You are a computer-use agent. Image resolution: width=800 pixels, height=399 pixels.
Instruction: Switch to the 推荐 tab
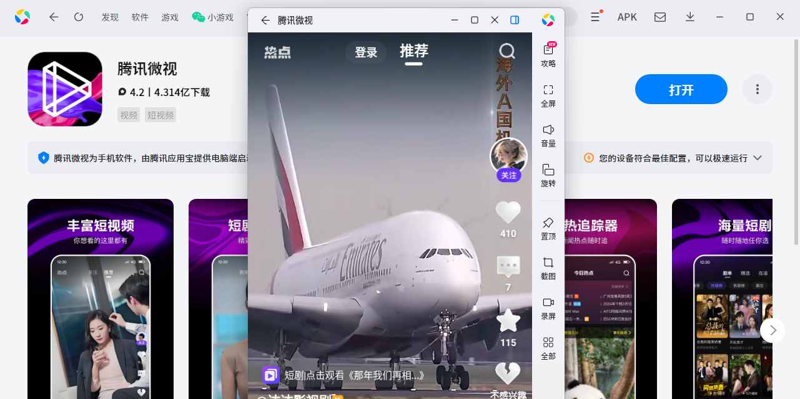[413, 51]
